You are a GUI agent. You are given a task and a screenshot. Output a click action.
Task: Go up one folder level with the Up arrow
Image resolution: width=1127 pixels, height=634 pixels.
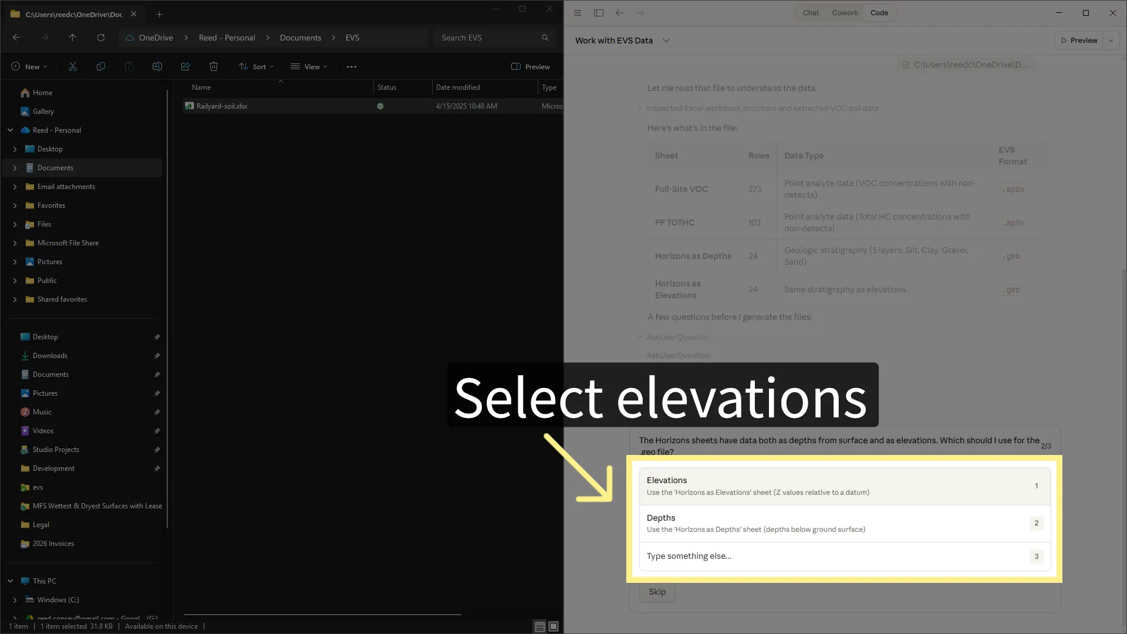pos(73,38)
